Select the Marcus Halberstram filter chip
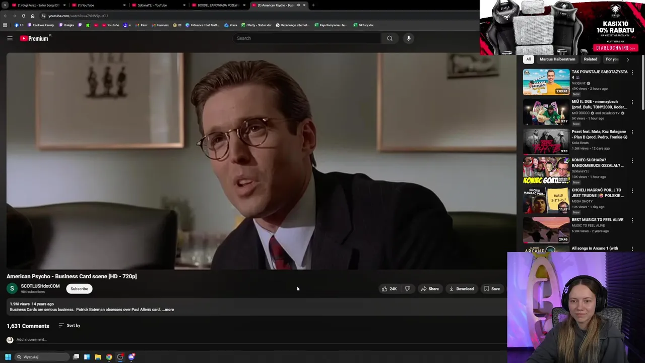This screenshot has width=645, height=363. [557, 59]
